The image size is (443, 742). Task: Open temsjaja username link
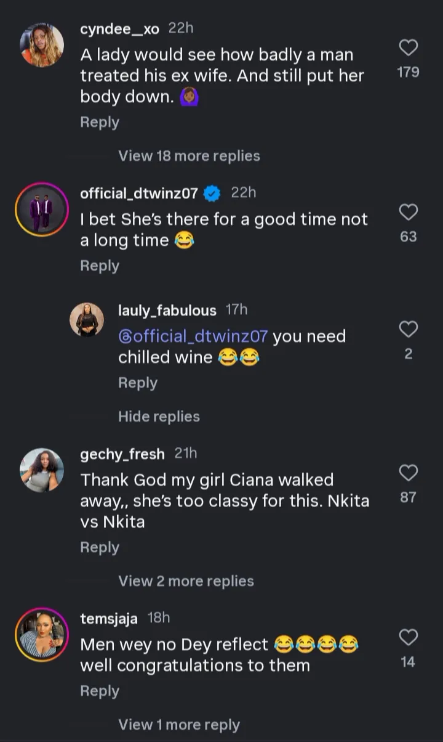(x=109, y=618)
